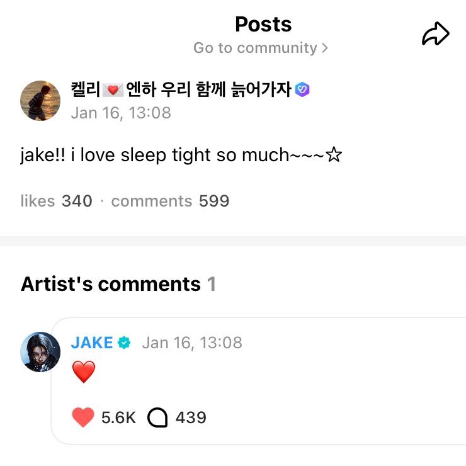The height and width of the screenshot is (466, 466).
Task: Open JAKE's profile avatar
Action: point(40,351)
